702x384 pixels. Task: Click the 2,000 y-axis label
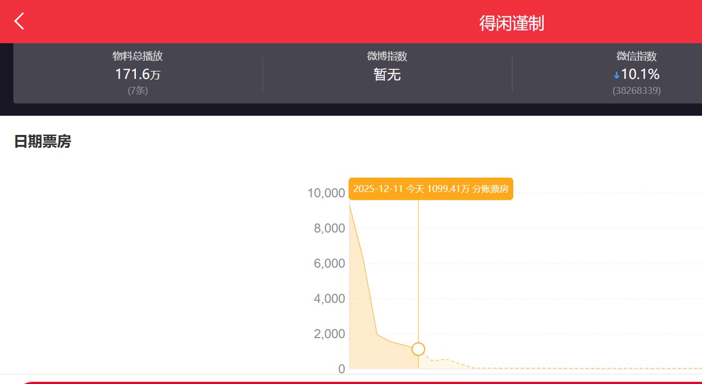[329, 334]
